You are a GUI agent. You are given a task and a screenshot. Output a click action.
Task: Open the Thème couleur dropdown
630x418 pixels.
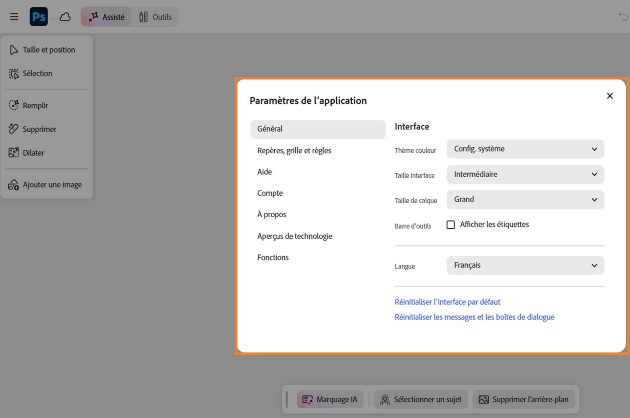point(525,149)
